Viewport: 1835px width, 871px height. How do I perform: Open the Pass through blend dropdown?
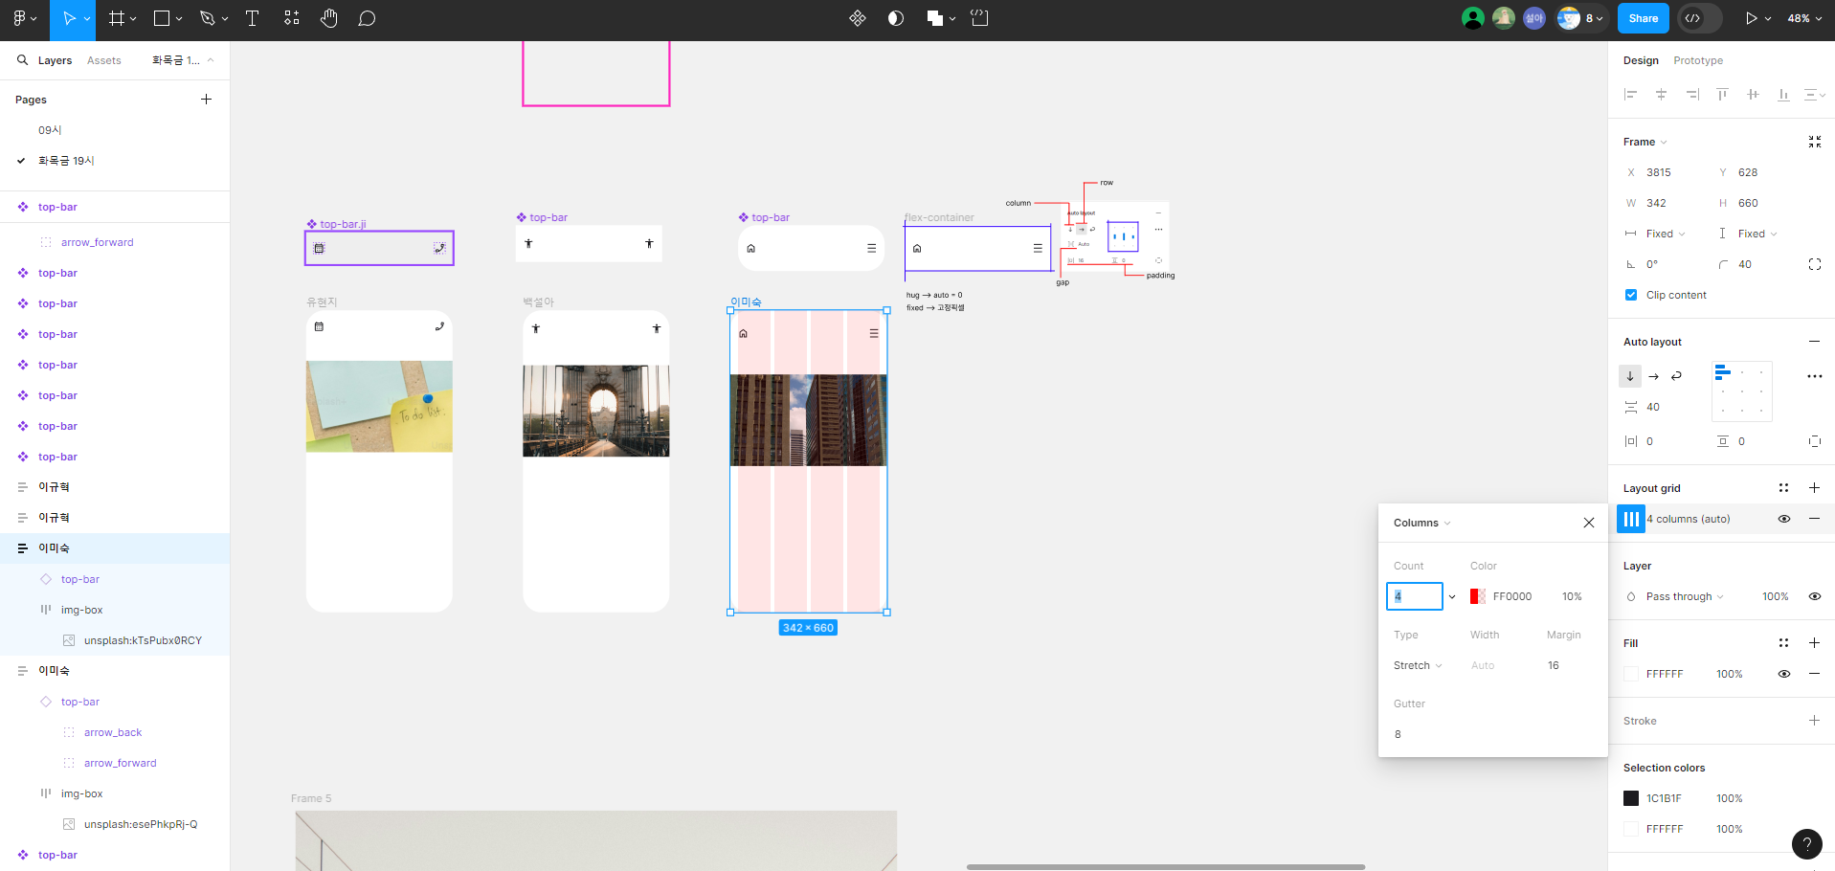click(x=1685, y=596)
